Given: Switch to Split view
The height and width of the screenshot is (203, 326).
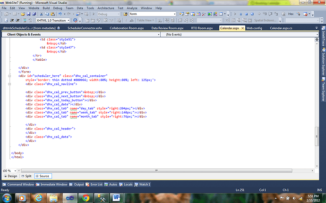Looking at the screenshot, I should pyautogui.click(x=26, y=176).
